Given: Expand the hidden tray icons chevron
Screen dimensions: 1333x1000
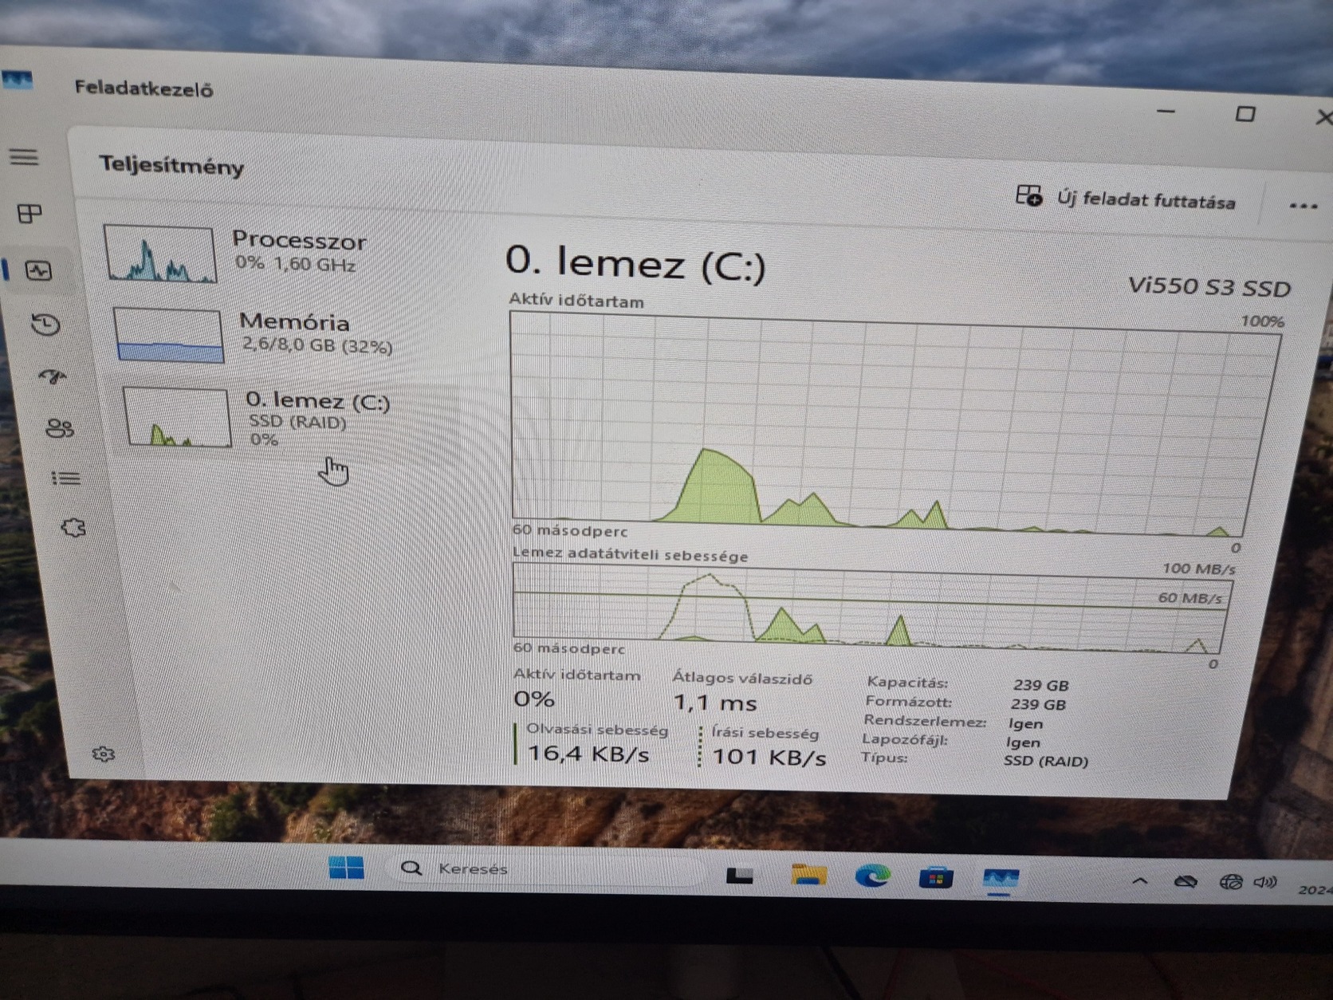Looking at the screenshot, I should click(x=1140, y=881).
